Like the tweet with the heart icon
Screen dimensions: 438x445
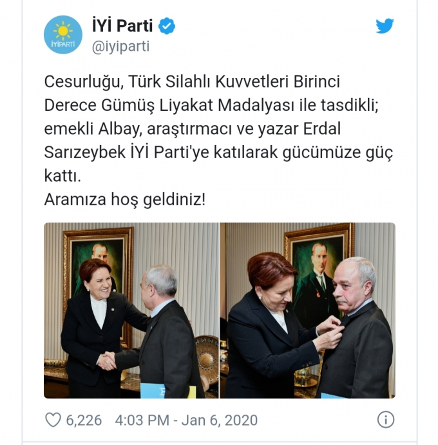point(53,419)
